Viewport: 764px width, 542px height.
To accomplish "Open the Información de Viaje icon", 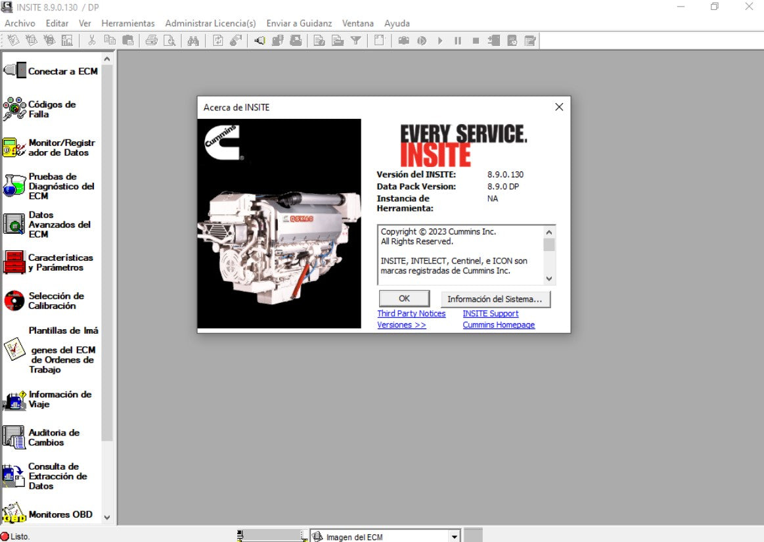I will point(14,399).
